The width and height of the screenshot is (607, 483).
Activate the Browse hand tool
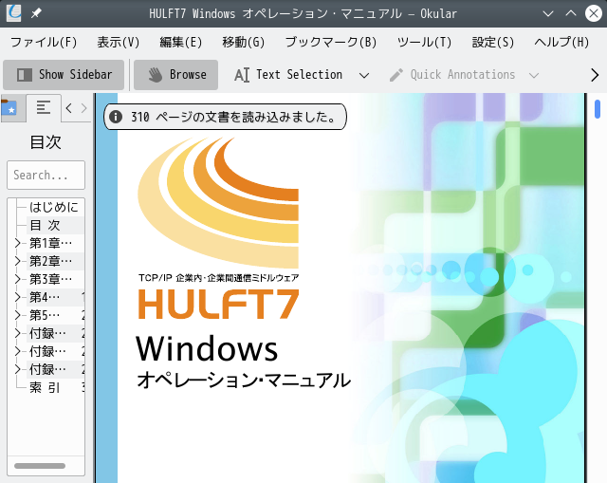[x=175, y=74]
